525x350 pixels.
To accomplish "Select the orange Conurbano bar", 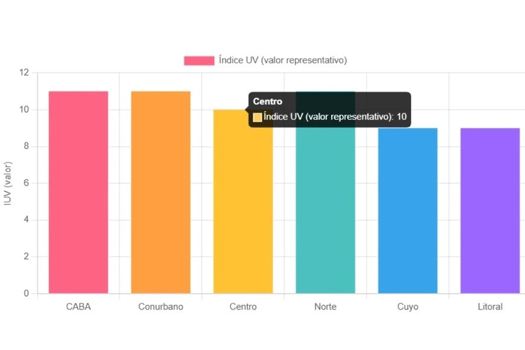I will pos(161,192).
